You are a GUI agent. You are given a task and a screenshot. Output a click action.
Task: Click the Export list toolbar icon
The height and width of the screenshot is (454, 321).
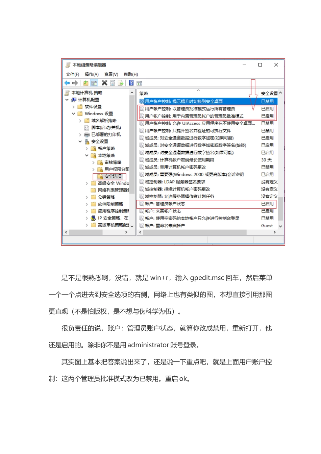pos(121,83)
